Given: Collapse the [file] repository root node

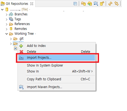Looking at the screenshot, I should [2, 9].
